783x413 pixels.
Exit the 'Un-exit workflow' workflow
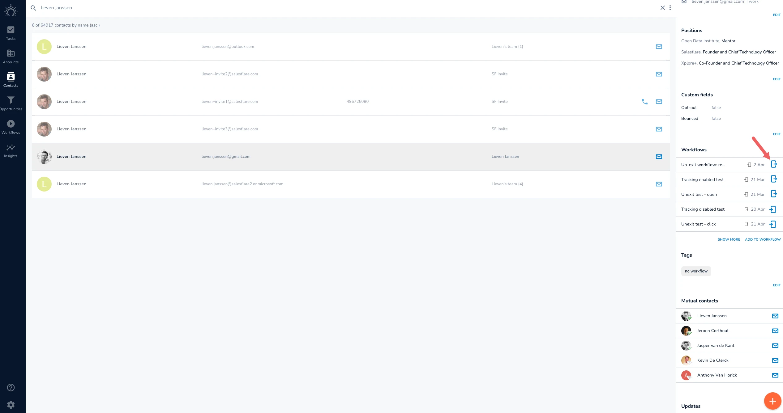pyautogui.click(x=774, y=164)
